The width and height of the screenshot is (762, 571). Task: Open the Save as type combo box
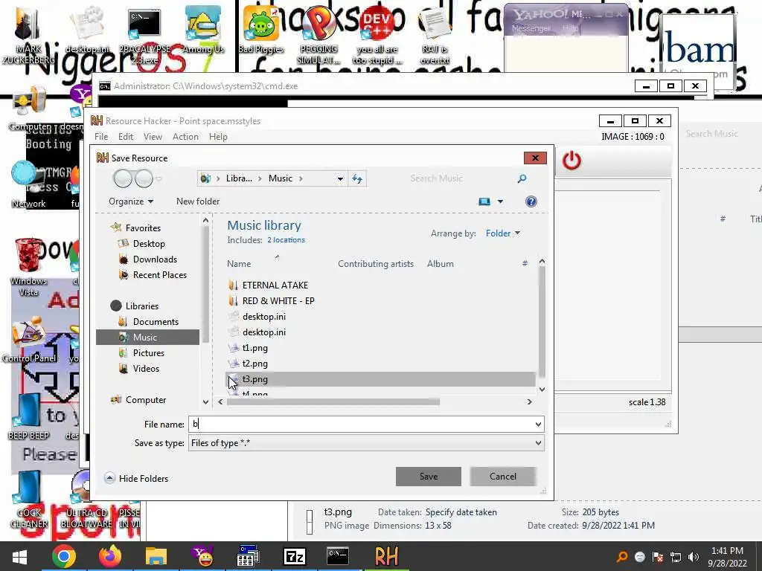(x=366, y=443)
